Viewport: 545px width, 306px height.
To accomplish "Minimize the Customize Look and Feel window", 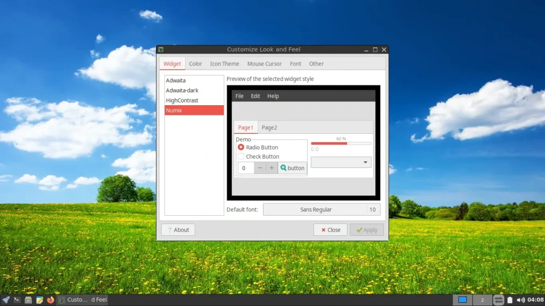I will [x=366, y=49].
